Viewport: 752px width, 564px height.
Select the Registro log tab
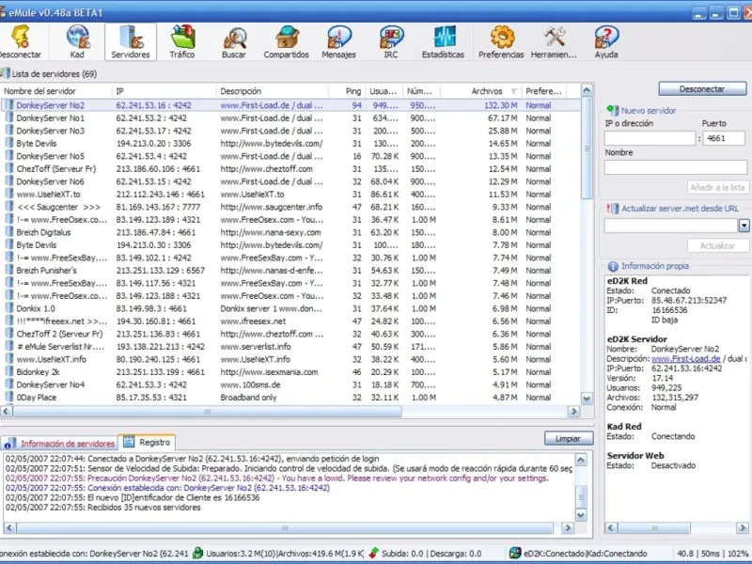click(x=148, y=442)
